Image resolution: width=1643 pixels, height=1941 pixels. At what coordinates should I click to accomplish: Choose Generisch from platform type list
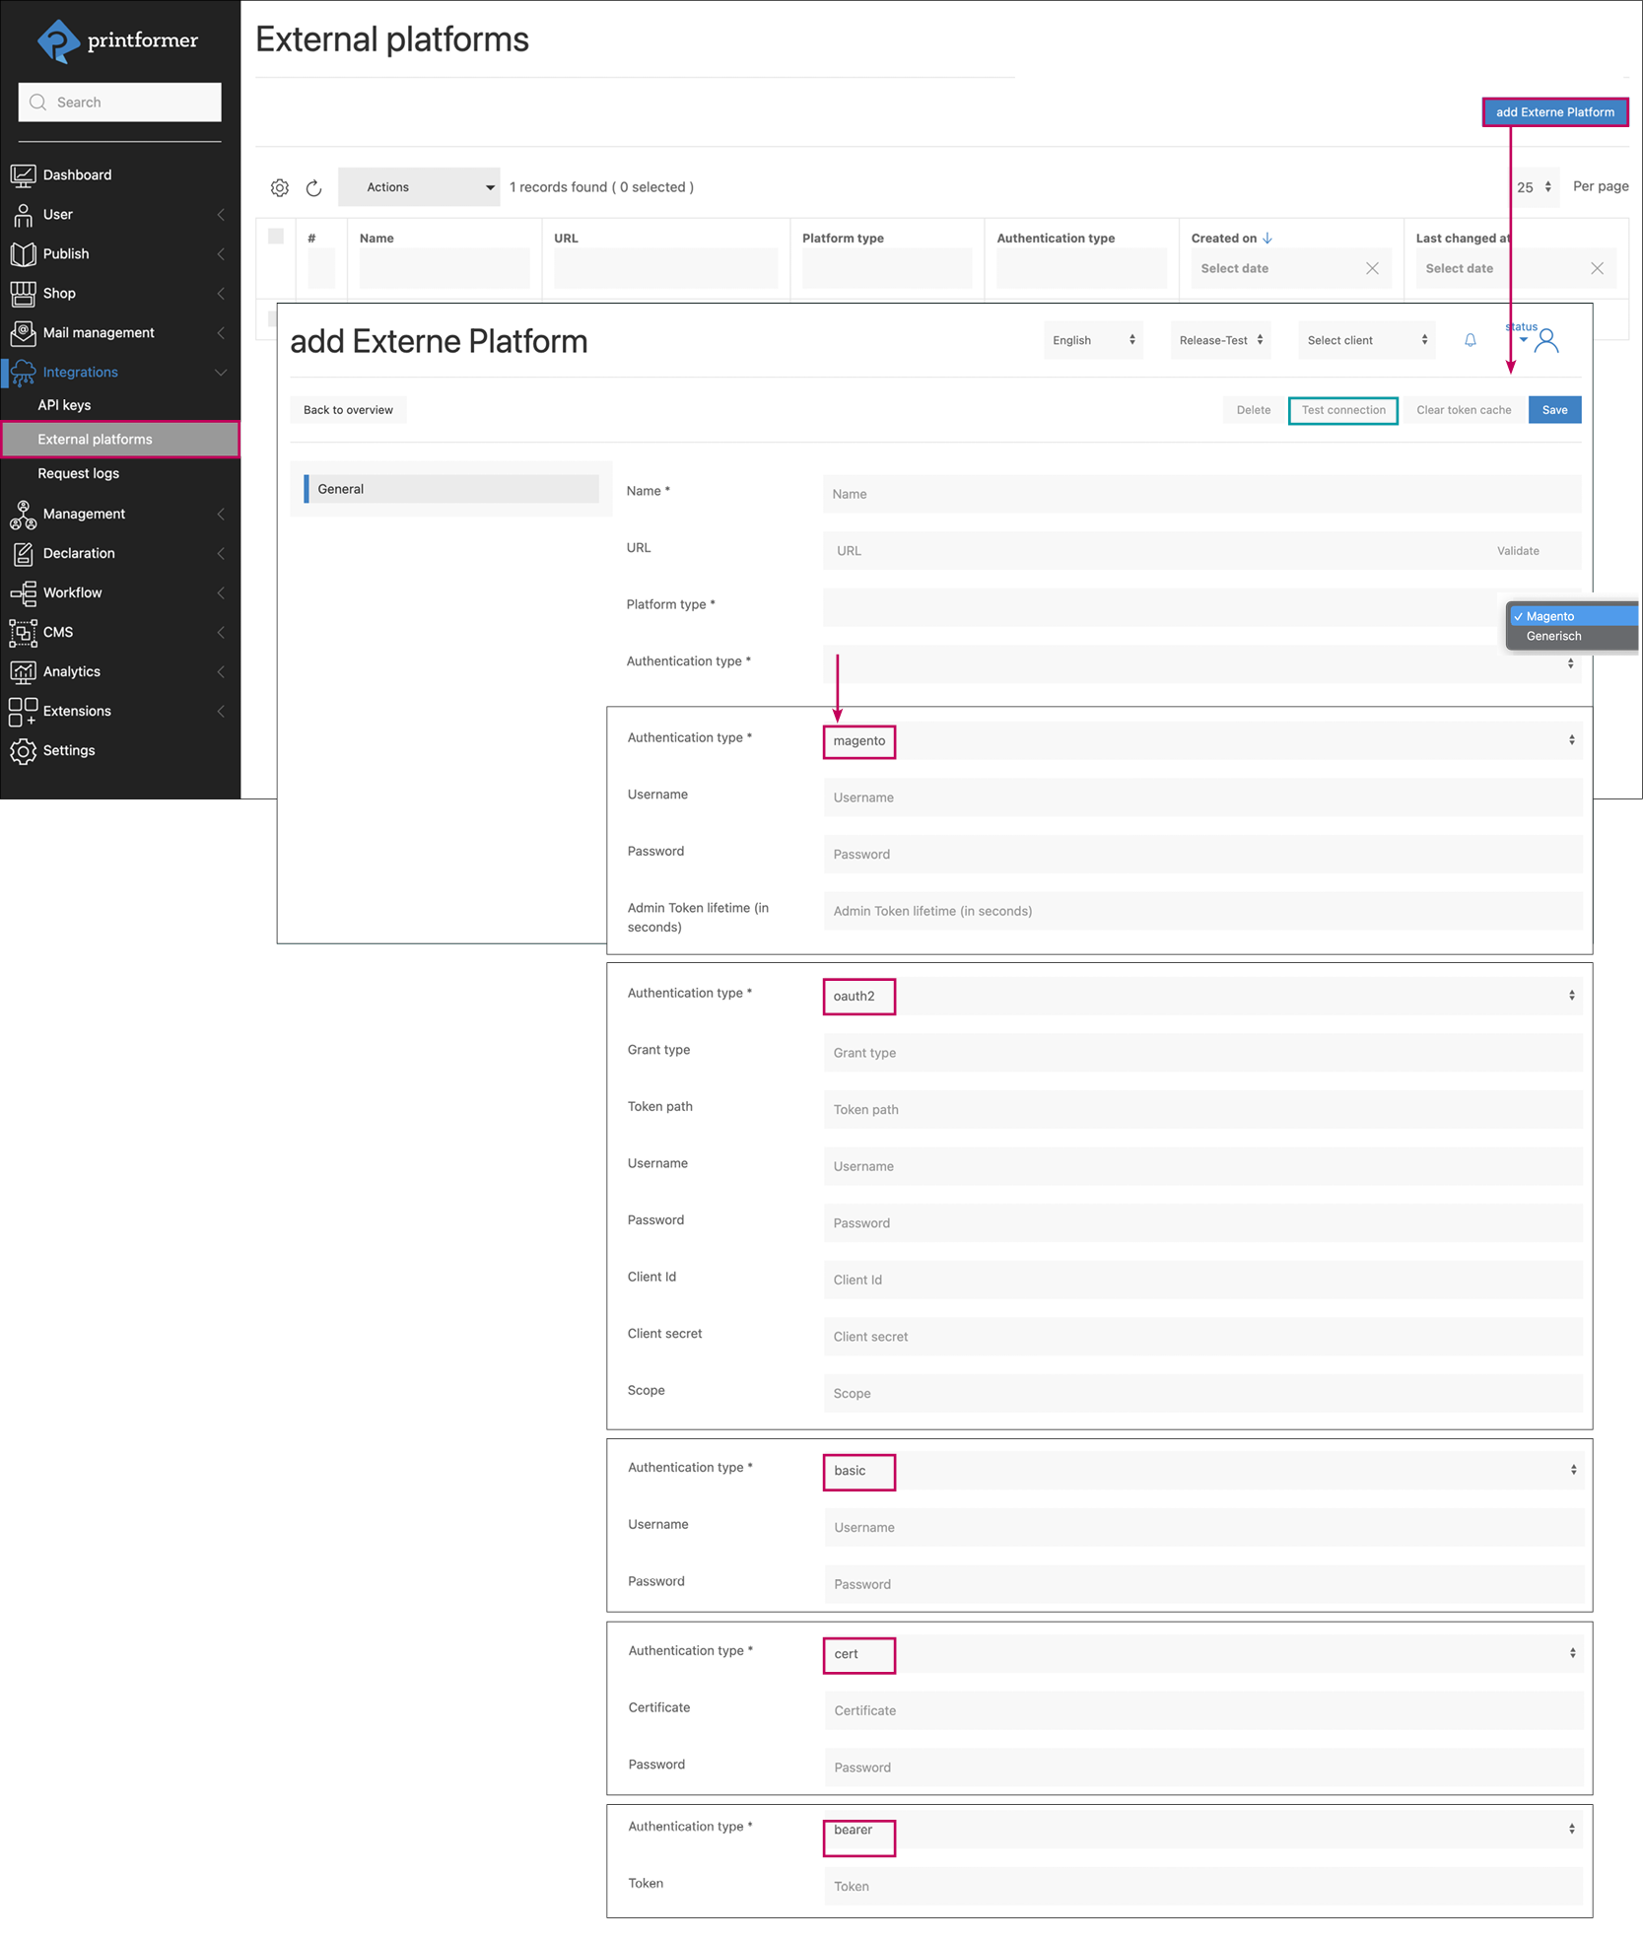pos(1553,637)
